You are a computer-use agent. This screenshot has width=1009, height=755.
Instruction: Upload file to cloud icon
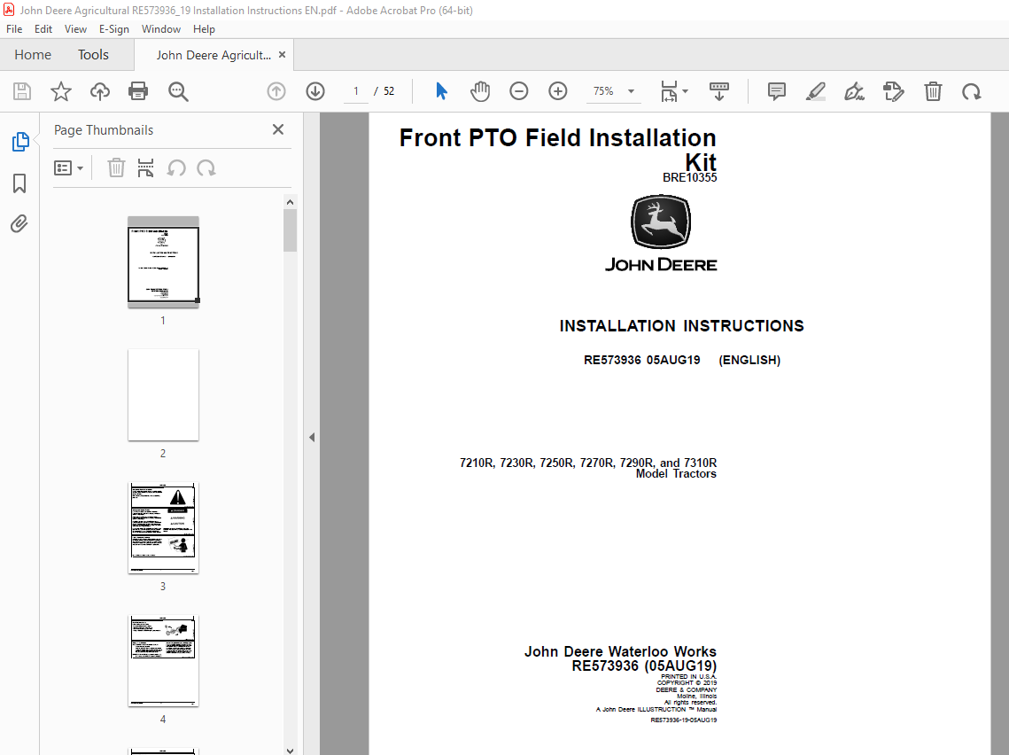click(100, 91)
